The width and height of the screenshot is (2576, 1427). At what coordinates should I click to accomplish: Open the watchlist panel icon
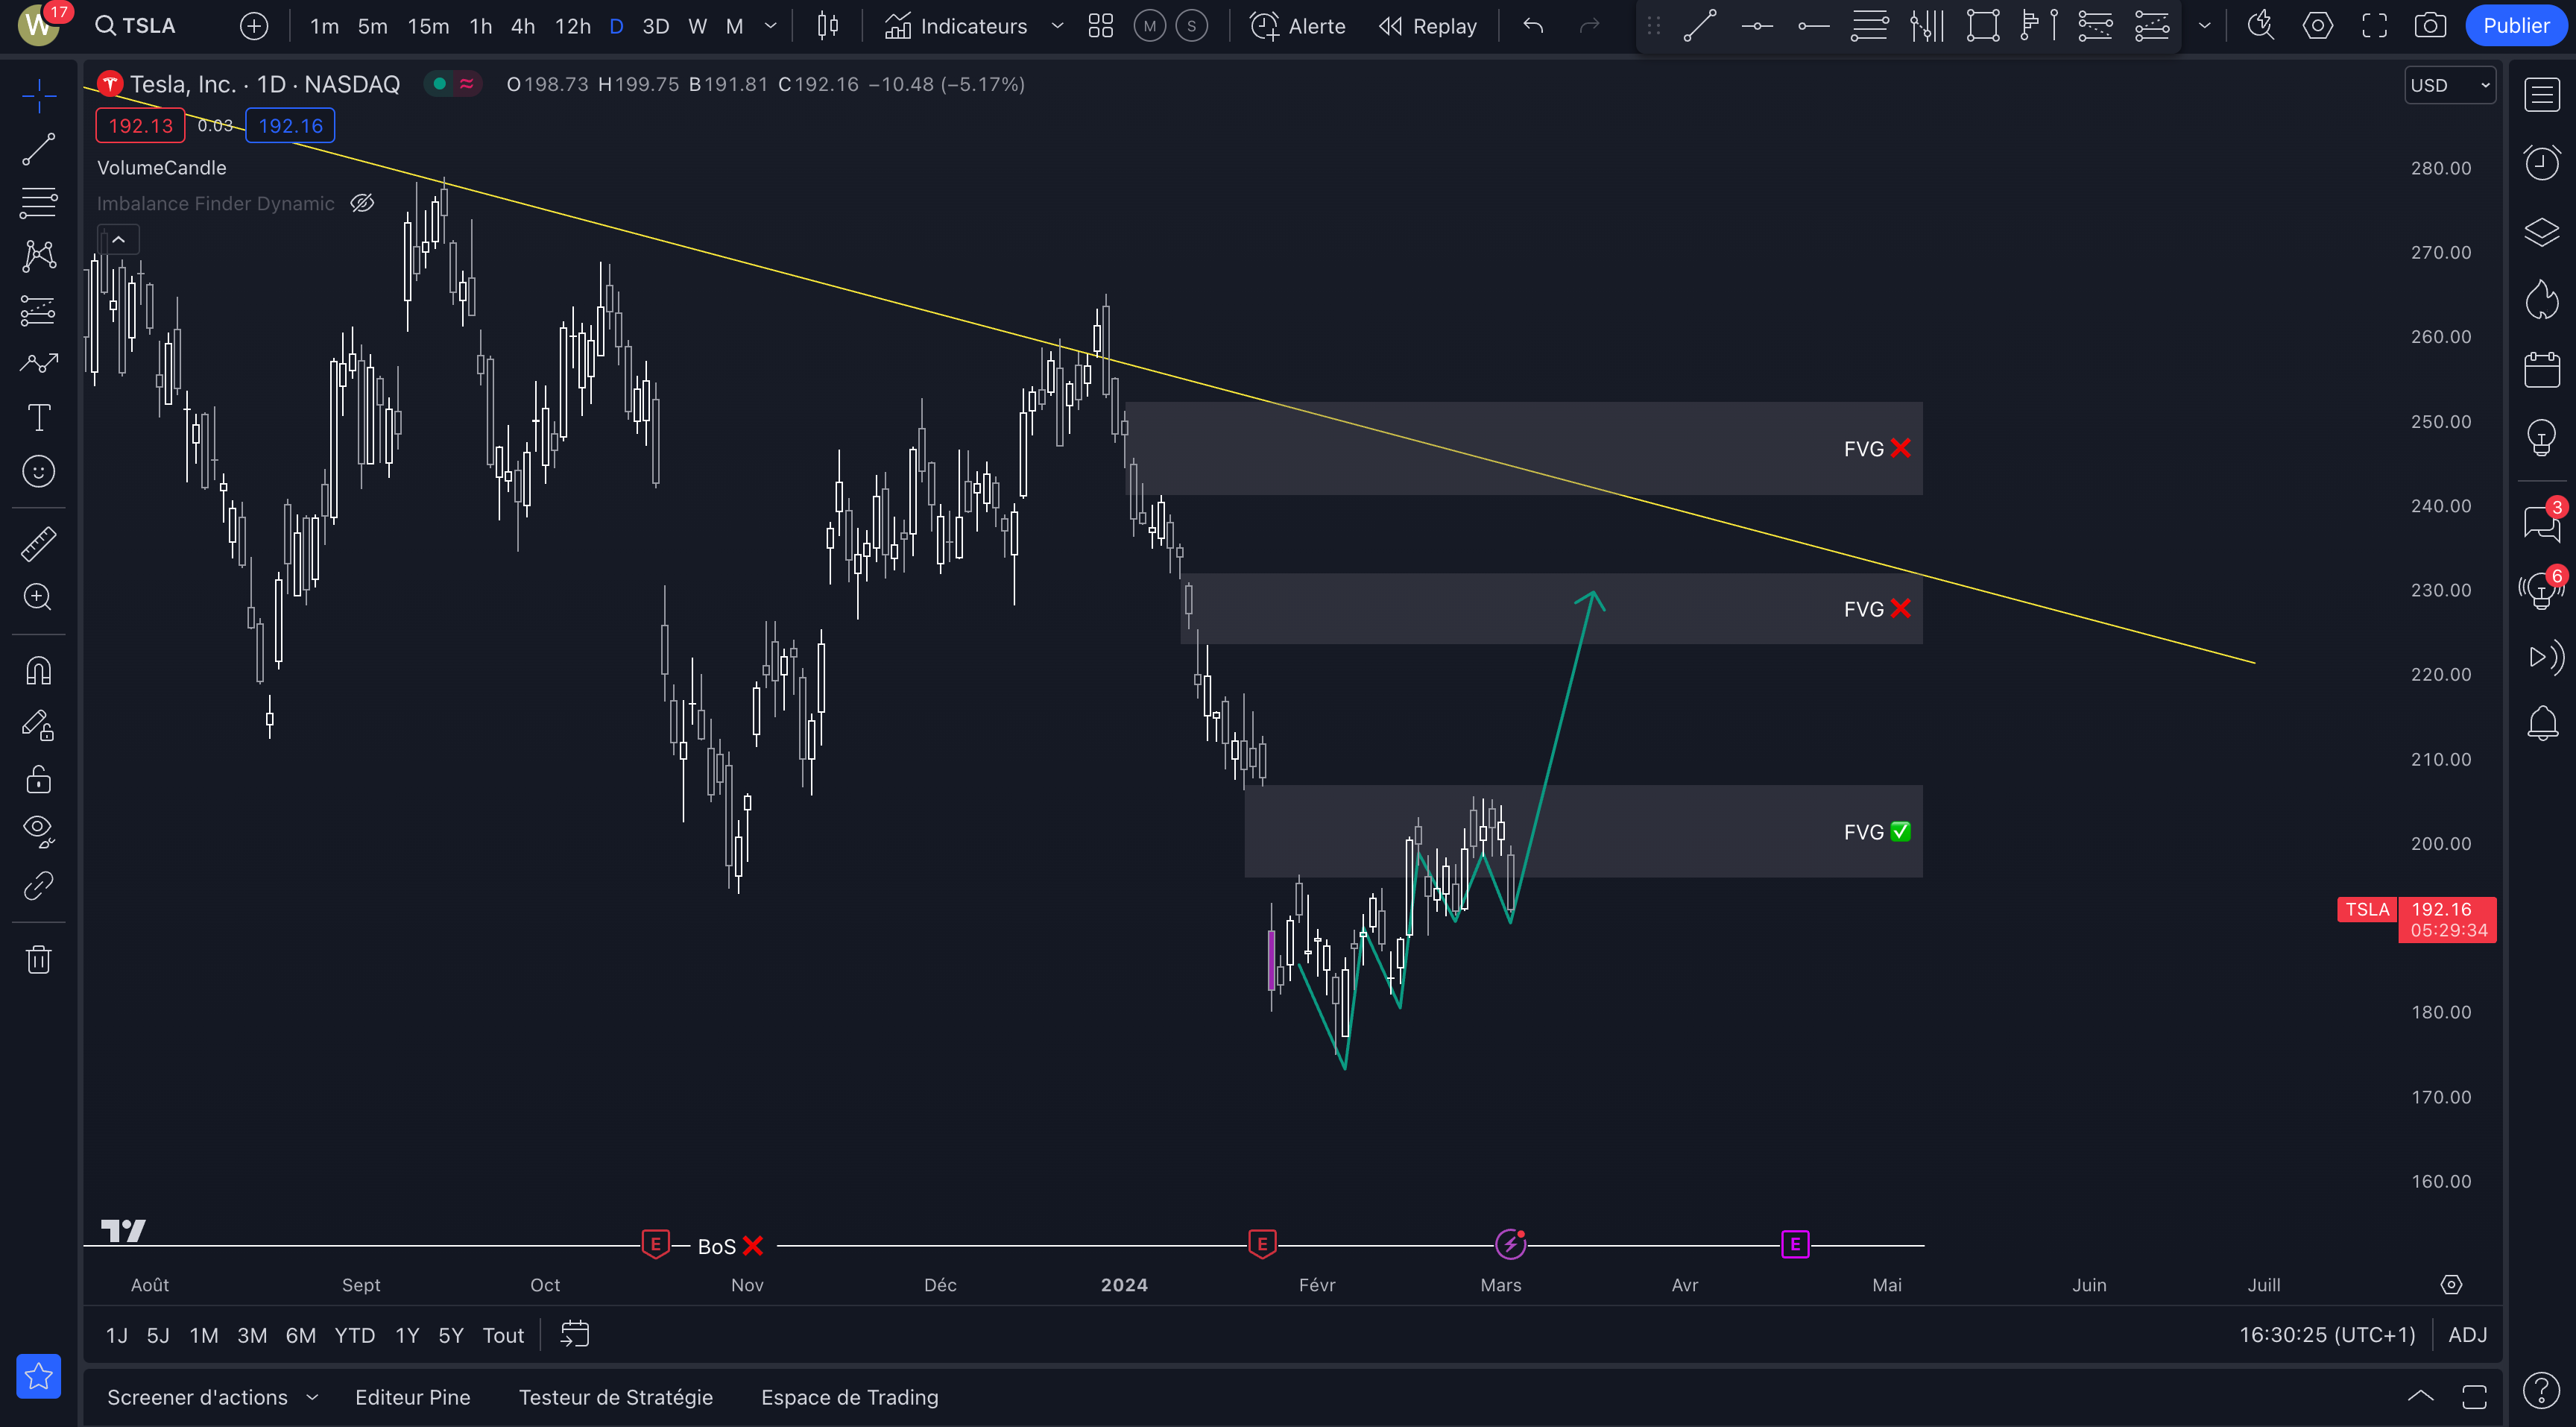coord(2541,95)
